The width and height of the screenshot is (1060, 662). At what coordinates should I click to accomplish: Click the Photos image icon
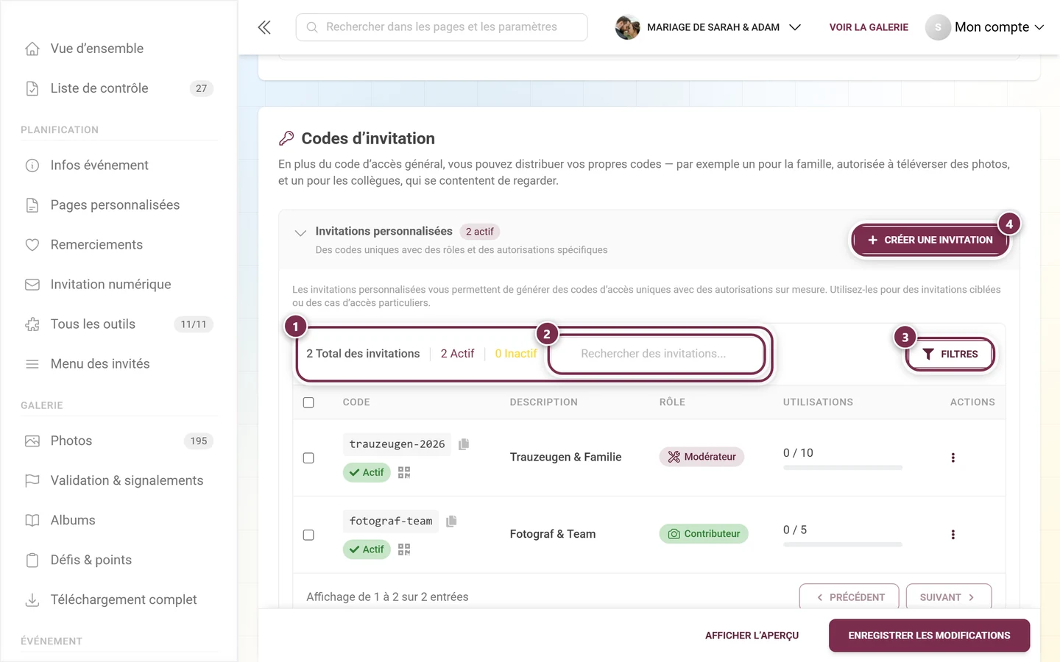coord(32,441)
